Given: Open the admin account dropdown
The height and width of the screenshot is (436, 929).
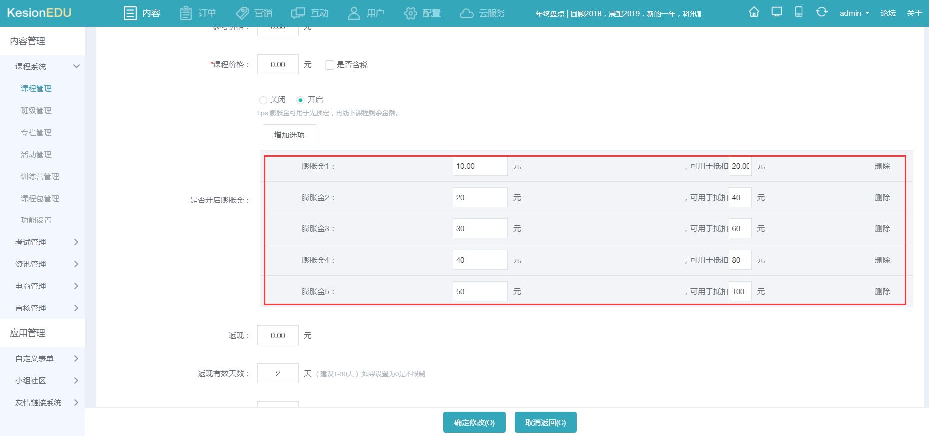Looking at the screenshot, I should point(854,13).
